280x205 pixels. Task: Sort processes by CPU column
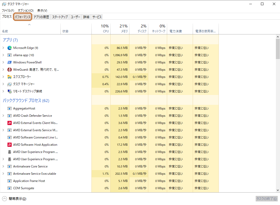click(101, 29)
